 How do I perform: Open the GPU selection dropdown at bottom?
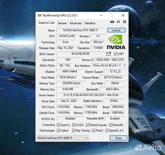pos(63,138)
